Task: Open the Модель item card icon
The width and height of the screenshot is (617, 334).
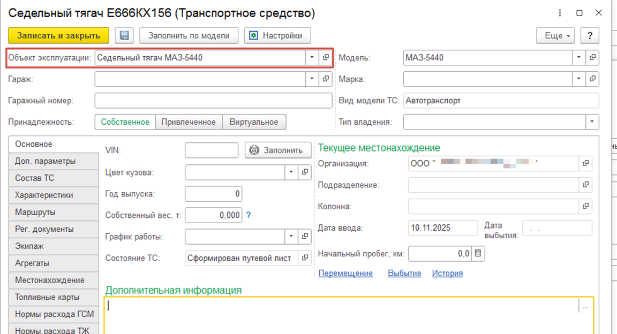Action: coord(592,57)
